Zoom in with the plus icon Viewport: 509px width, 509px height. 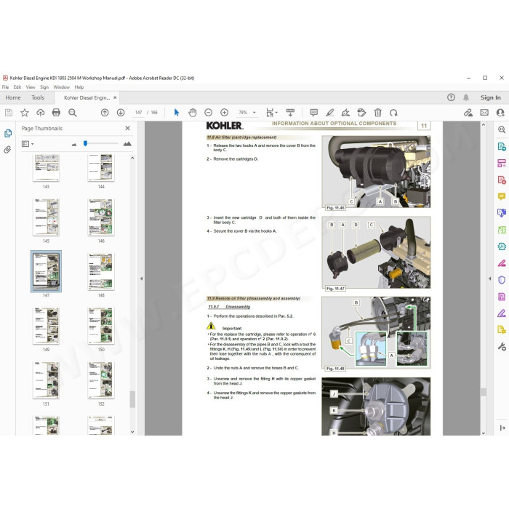224,113
